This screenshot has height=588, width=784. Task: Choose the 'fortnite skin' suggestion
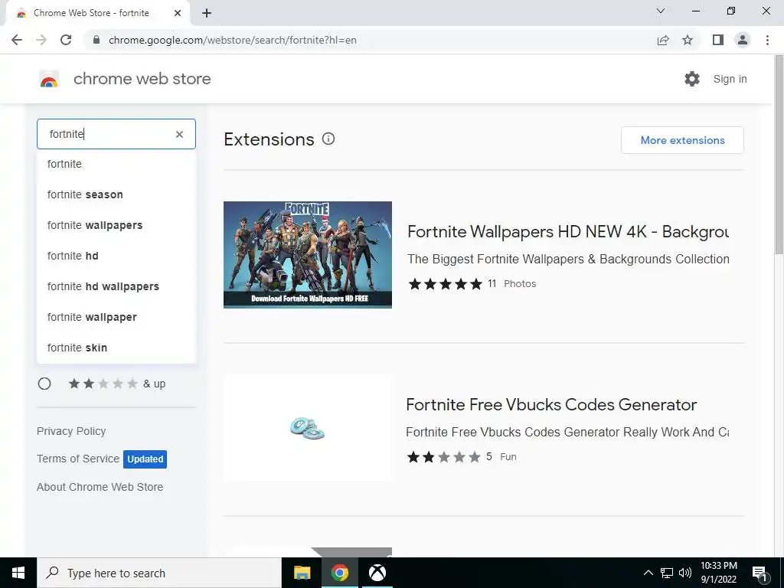pos(116,348)
